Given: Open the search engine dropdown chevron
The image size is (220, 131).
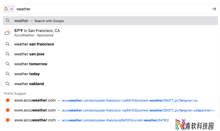Looking at the screenshot, I should point(12,9).
